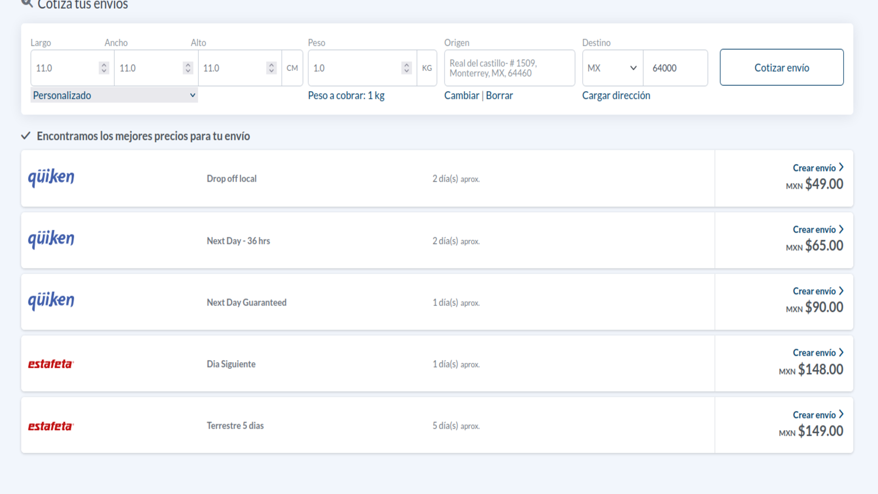Click the qüiken logo for Next Day Guaranteed
This screenshot has height=494, width=878.
point(51,301)
